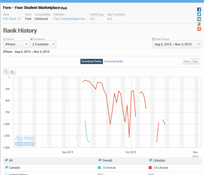Open the Date Range dropdown
Image resolution: width=204 pixels, height=175 pixels.
[x=177, y=44]
